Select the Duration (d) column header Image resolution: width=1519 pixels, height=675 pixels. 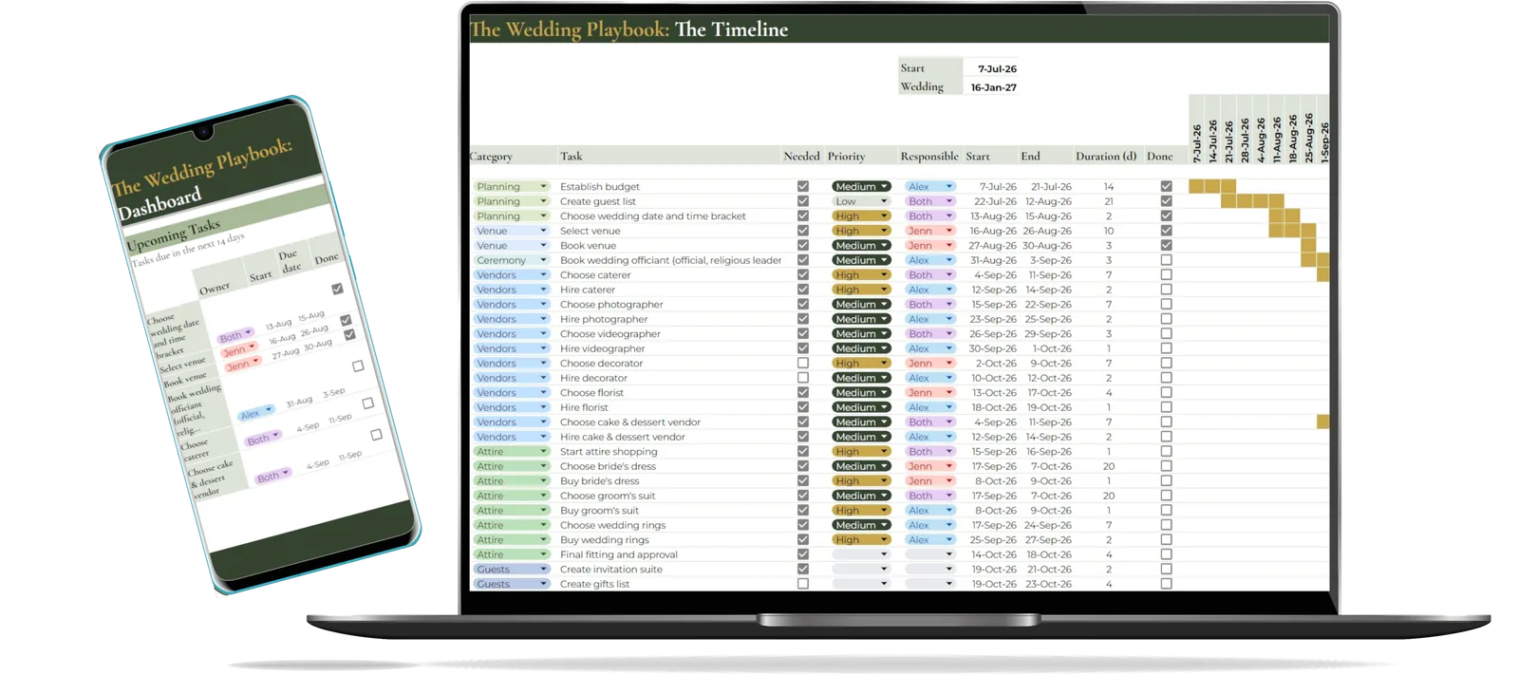(1106, 157)
